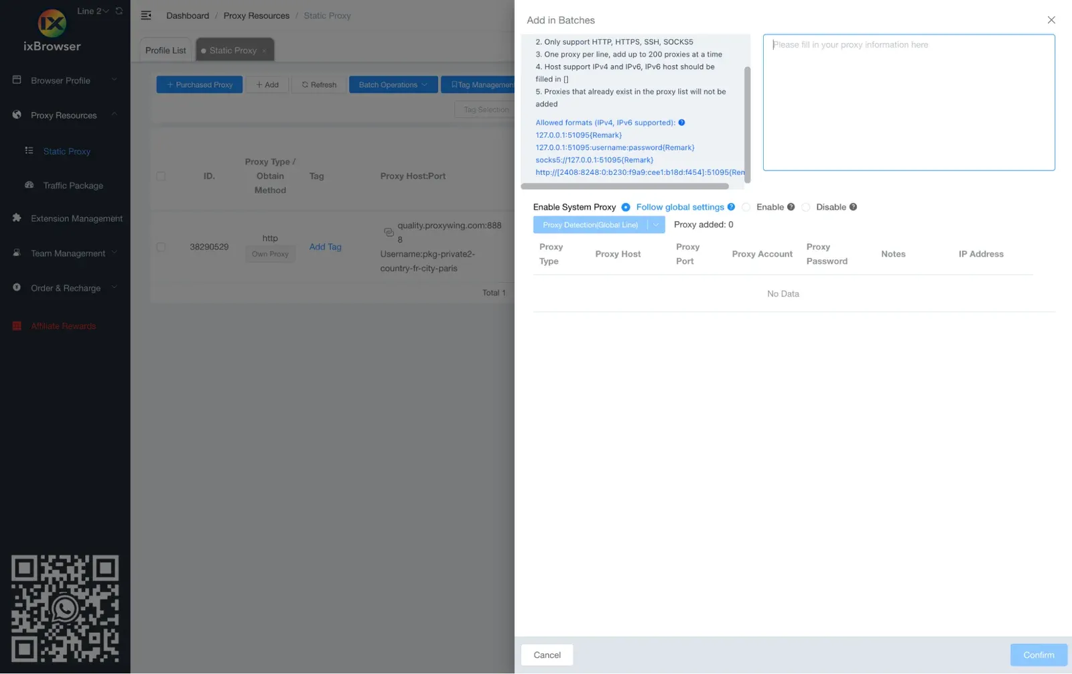The image size is (1072, 674).
Task: Expand the Team Management menu chevron
Action: coord(114,253)
